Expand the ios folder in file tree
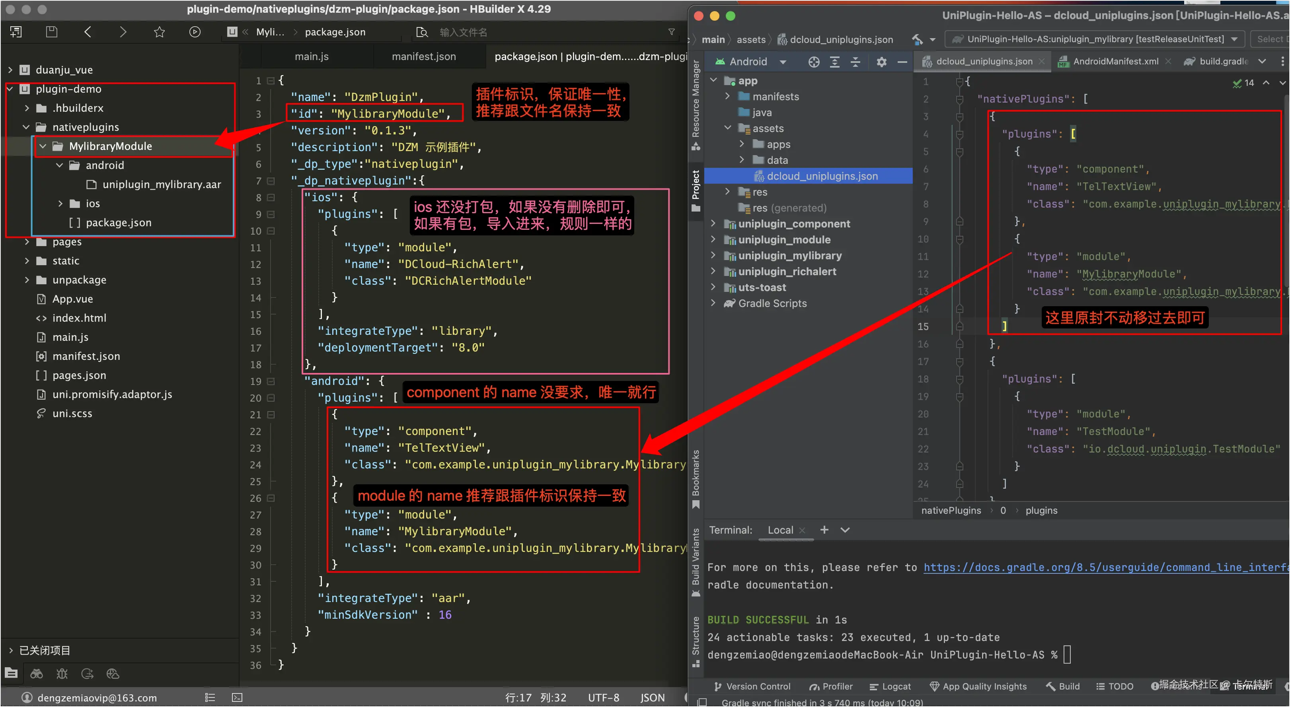This screenshot has height=707, width=1290. click(x=60, y=203)
